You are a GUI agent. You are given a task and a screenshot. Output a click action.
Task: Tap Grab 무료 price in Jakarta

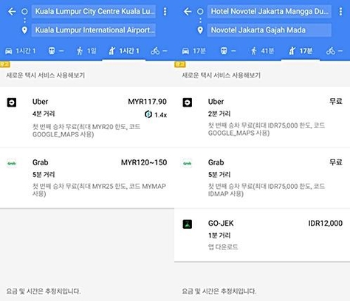point(336,162)
